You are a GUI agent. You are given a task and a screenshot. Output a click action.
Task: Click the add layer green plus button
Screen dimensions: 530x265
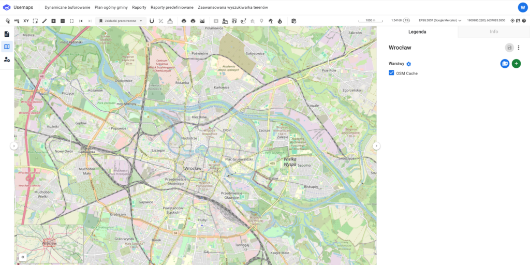(x=516, y=64)
